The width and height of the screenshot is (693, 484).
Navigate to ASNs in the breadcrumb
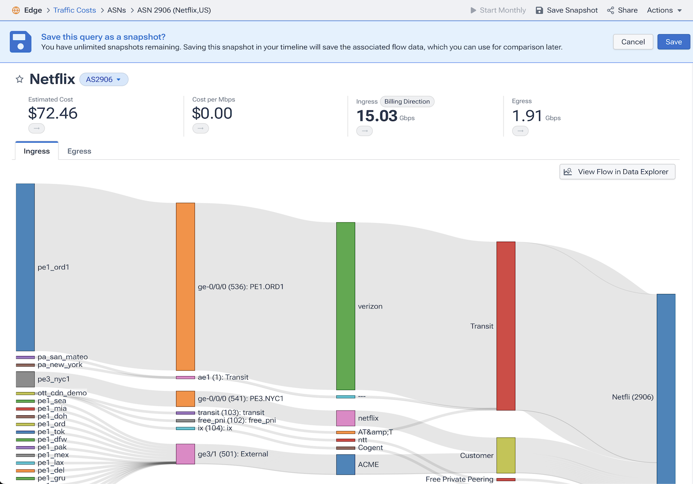(116, 10)
